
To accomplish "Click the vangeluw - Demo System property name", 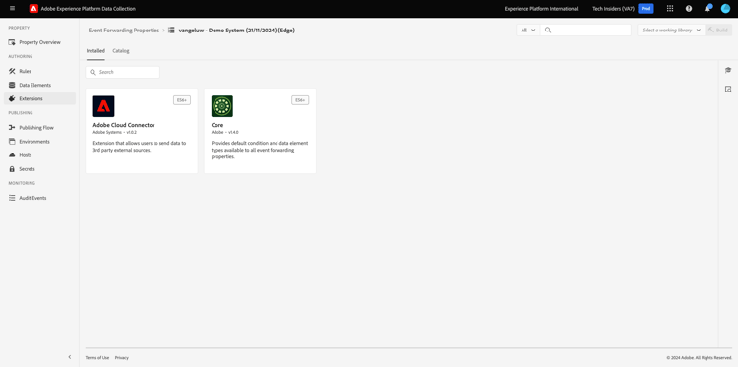I will (x=237, y=30).
